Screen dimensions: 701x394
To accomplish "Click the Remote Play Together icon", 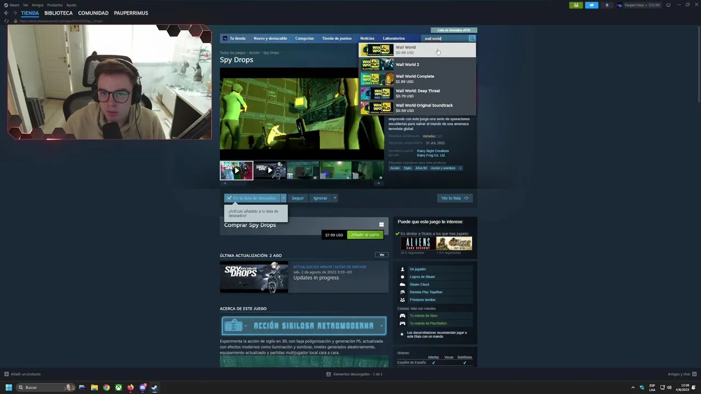I will tap(403, 292).
